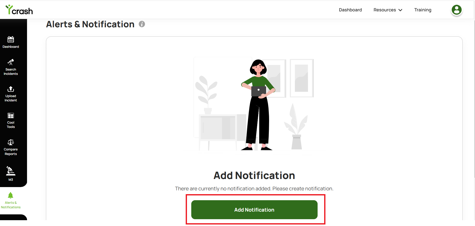This screenshot has width=475, height=226.
Task: Click the Search Incidents sidebar label
Action: point(11,72)
